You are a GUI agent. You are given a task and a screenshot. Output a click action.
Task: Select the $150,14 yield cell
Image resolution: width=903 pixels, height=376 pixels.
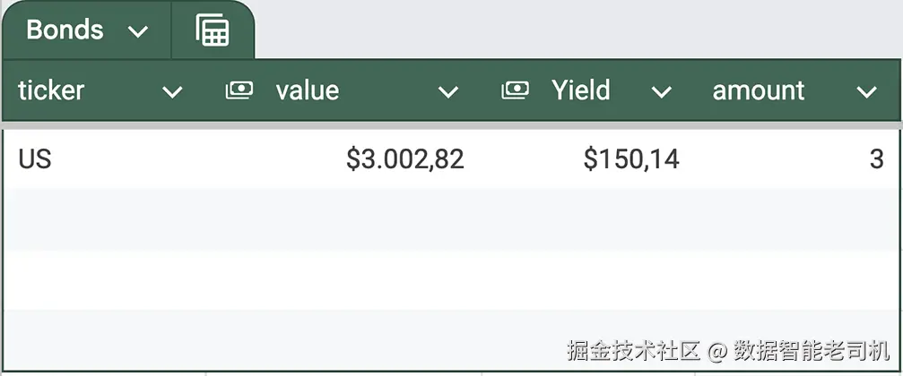pos(630,159)
